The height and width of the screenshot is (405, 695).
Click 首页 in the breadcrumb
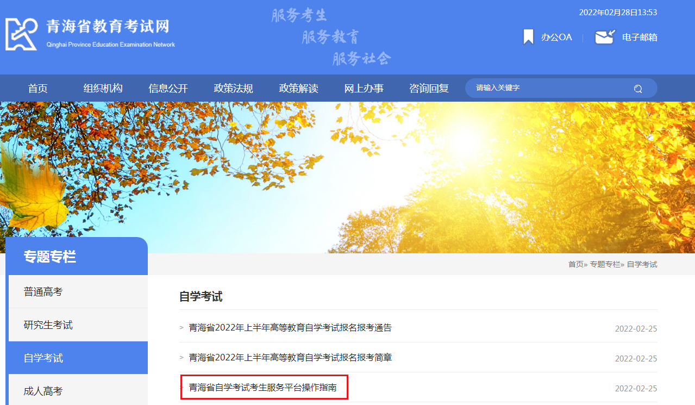click(575, 264)
